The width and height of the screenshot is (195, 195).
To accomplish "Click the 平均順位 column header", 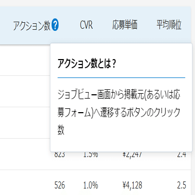I will point(169,25).
